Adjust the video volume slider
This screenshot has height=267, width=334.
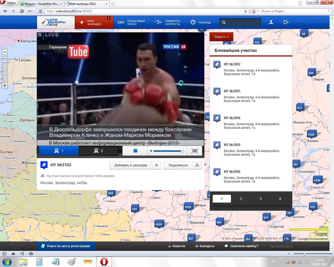[x=168, y=151]
